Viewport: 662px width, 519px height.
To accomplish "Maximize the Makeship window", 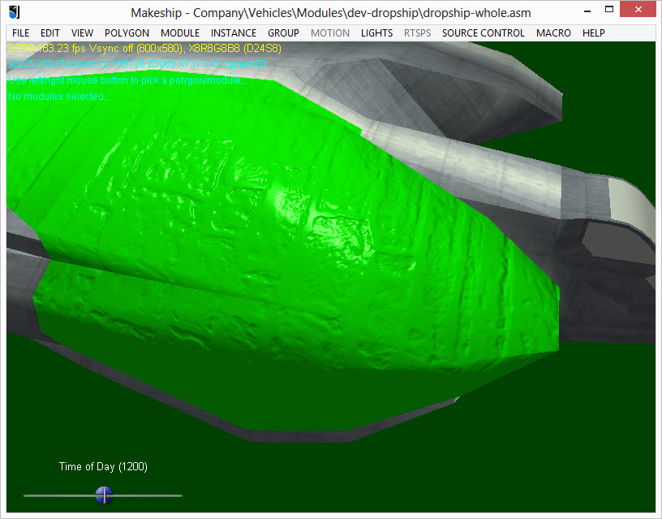I will 608,9.
